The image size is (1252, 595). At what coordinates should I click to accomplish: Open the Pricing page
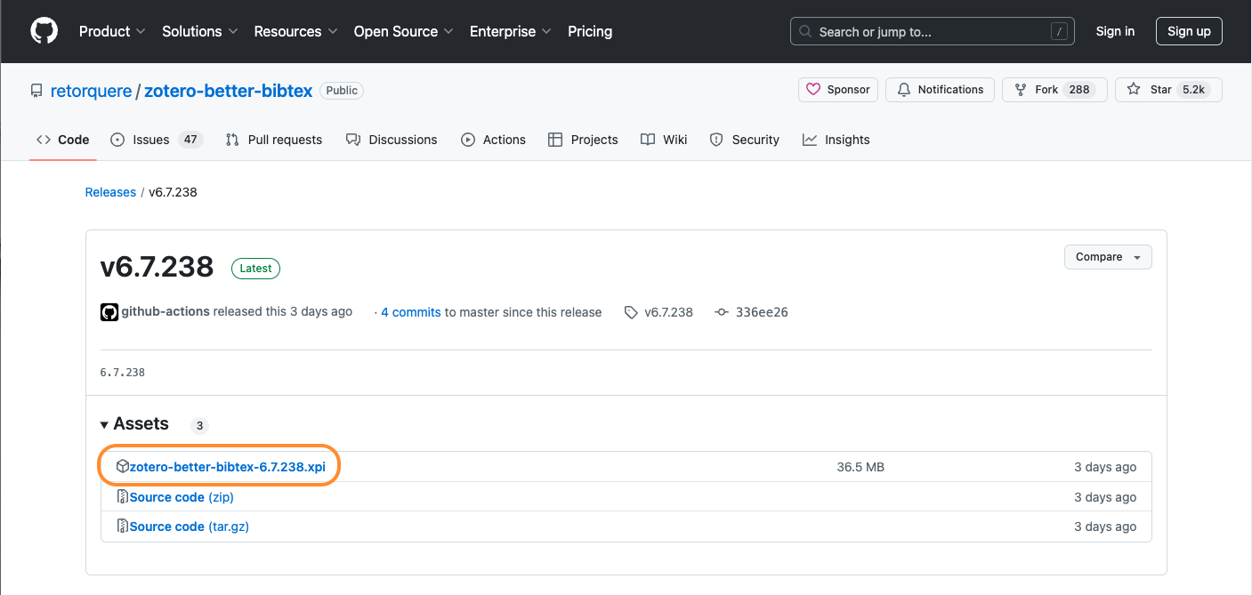click(x=590, y=31)
